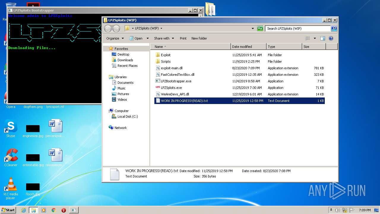Open Chrome from taskbar
Image resolution: width=380 pixels, height=214 pixels.
(x=54, y=210)
